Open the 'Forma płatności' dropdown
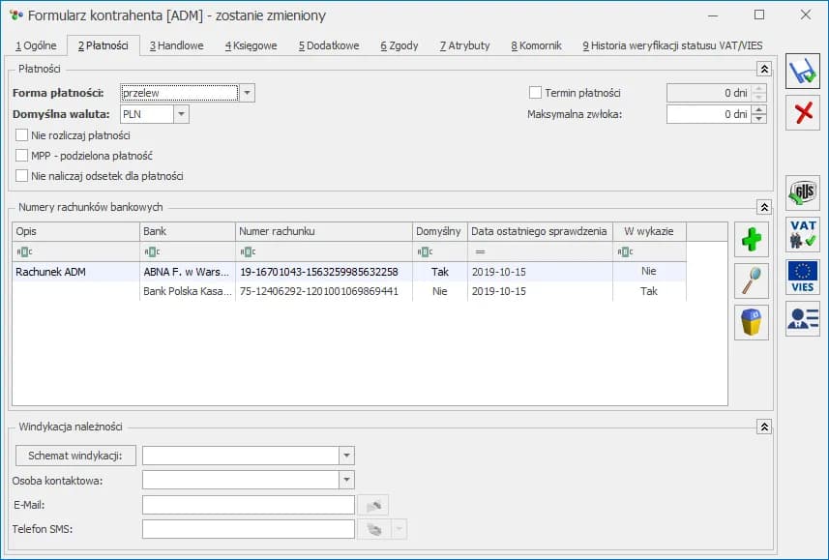829x560 pixels. tap(248, 93)
